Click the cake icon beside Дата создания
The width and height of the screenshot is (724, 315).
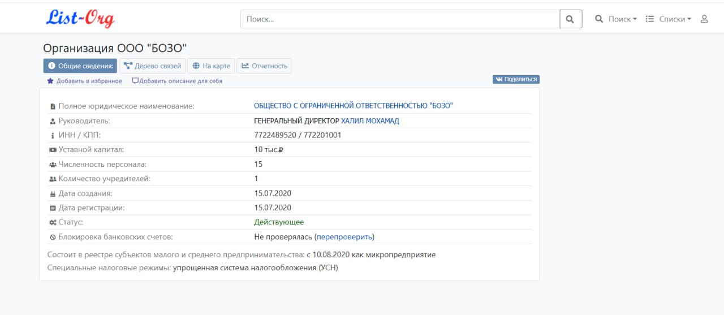coord(53,193)
